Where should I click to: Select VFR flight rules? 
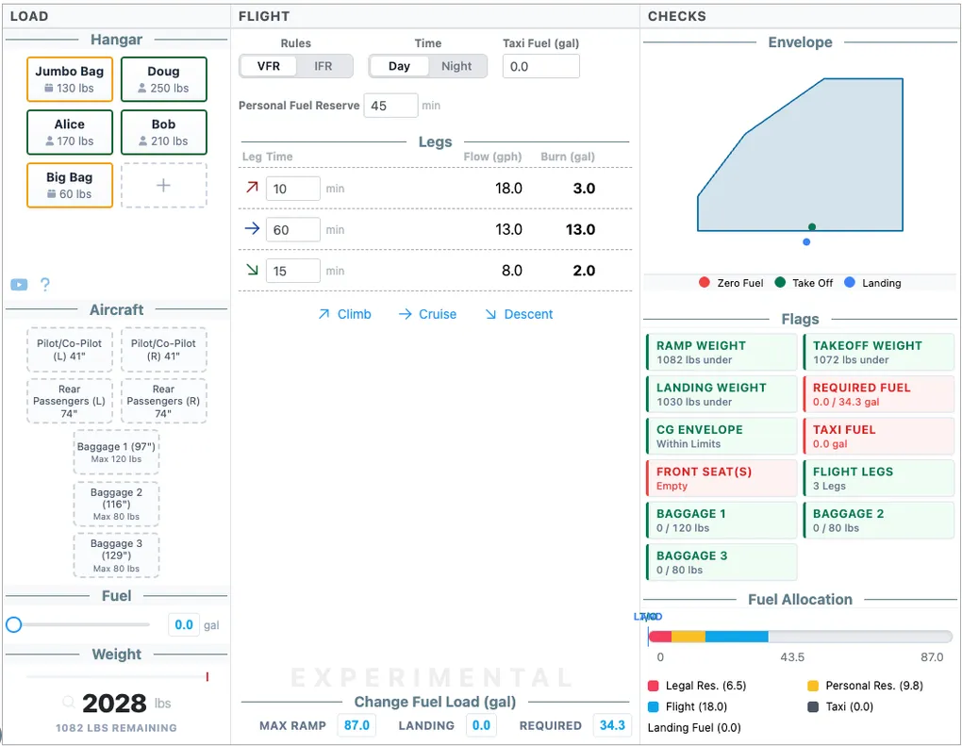coord(269,66)
